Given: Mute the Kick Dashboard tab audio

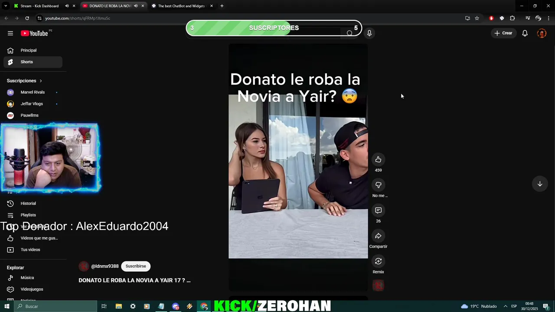Looking at the screenshot, I should pos(67,6).
